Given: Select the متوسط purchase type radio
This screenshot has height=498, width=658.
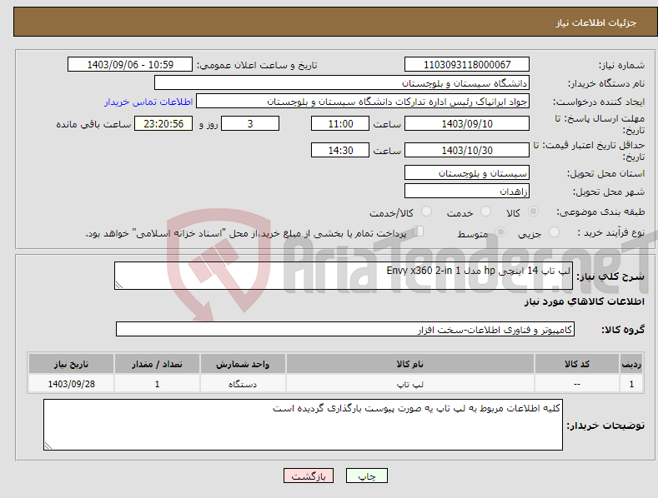Looking at the screenshot, I should (x=500, y=232).
